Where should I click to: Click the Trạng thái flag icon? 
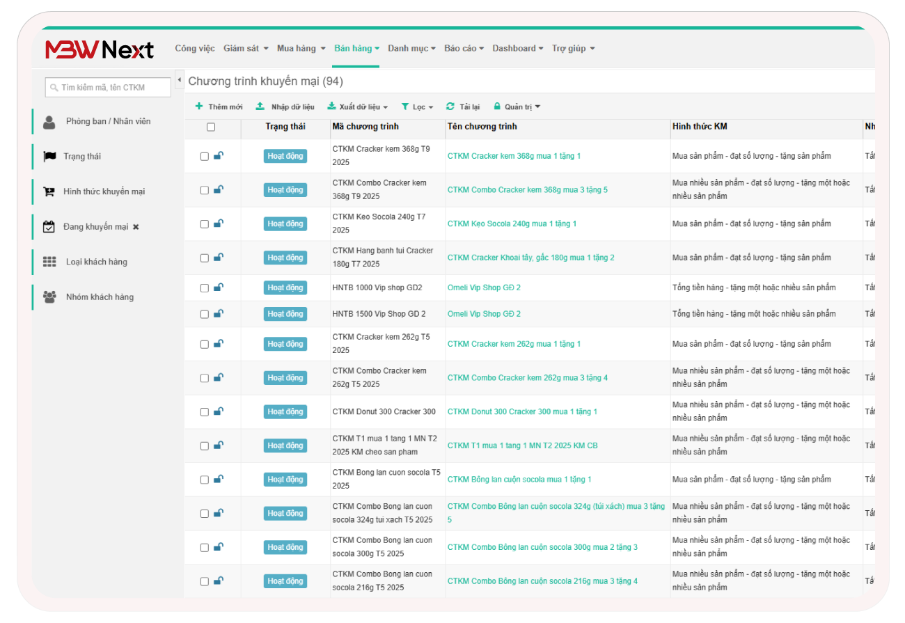click(x=49, y=157)
